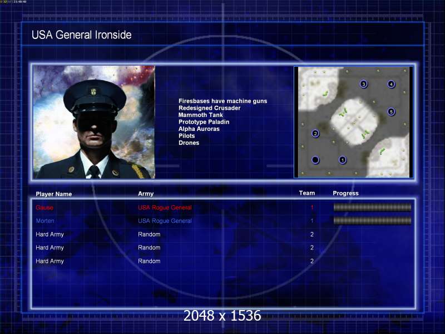Screen dimensions: 445x334
Task: Click the 'Mammoth Tank' line
Action: (x=201, y=115)
